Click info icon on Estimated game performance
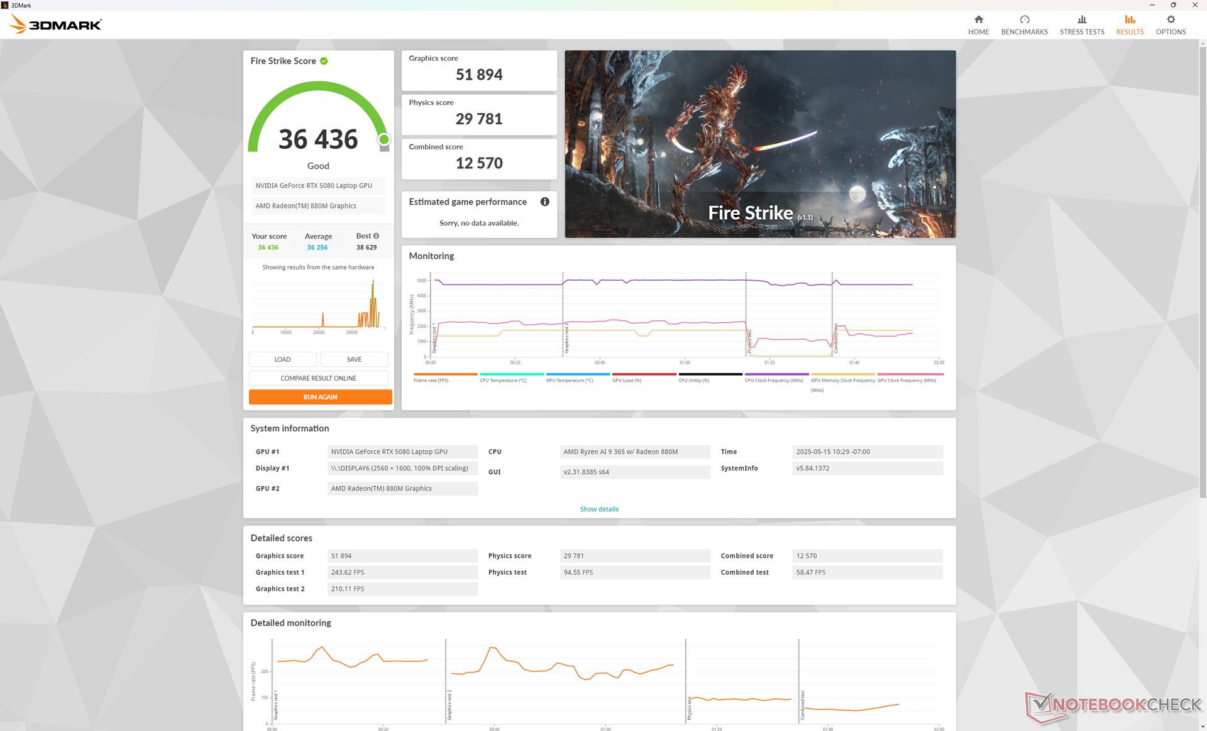The height and width of the screenshot is (731, 1207). click(x=544, y=202)
